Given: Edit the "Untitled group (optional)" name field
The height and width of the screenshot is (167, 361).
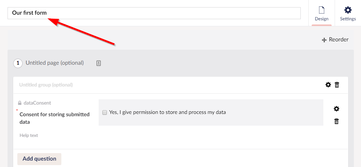Looking at the screenshot, I should (46, 85).
